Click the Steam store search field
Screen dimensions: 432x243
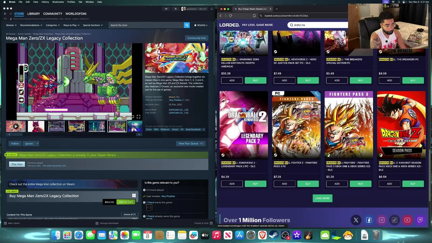point(146,25)
